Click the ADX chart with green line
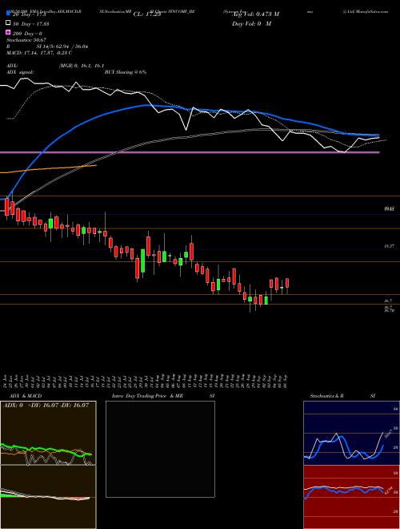Screen dimensions: 400x529 click(x=48, y=433)
